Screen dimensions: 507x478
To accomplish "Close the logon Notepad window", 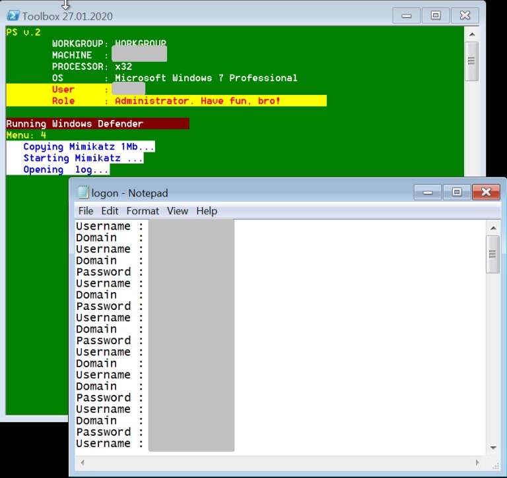I will [x=486, y=192].
